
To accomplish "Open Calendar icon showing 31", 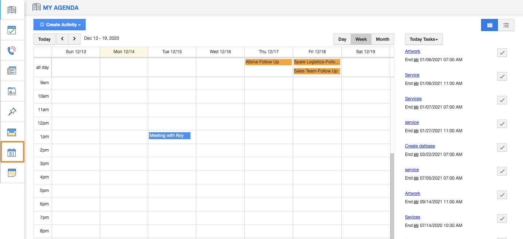I will [x=12, y=152].
